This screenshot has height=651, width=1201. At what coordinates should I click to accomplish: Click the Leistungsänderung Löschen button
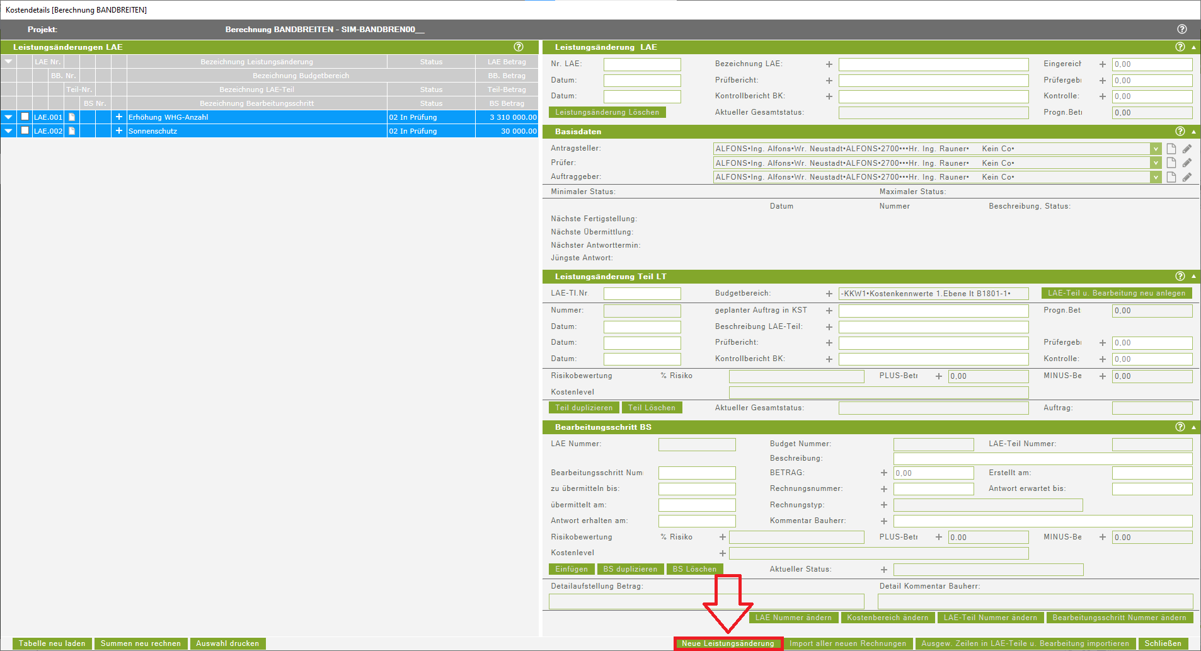pos(607,112)
